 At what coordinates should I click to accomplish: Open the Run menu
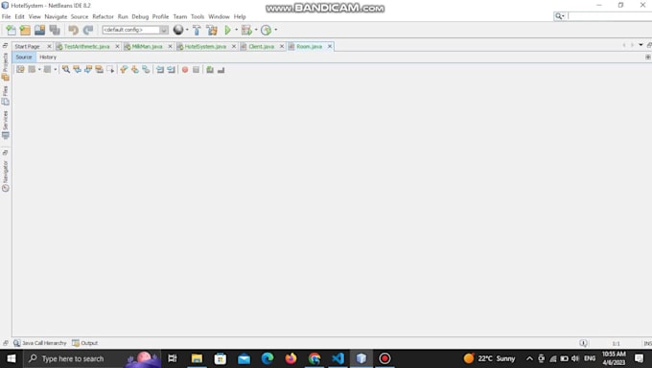[123, 16]
